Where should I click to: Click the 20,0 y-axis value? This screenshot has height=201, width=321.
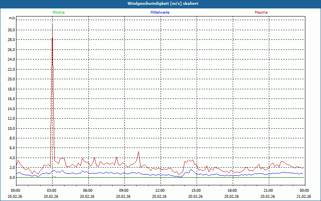click(12, 79)
